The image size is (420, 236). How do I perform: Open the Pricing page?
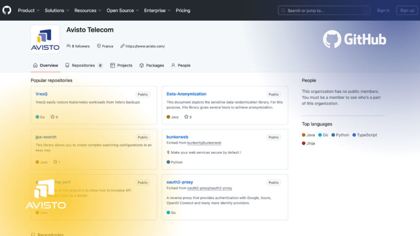click(x=183, y=10)
